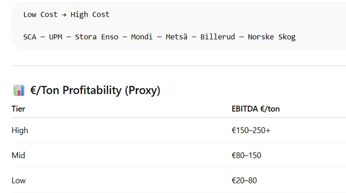Click the EBITDA €/ton column header
Screen dimensions: 346x193
point(255,109)
